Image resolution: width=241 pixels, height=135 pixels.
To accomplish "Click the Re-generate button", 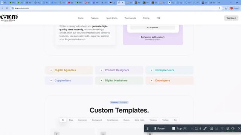I will click(153, 27).
